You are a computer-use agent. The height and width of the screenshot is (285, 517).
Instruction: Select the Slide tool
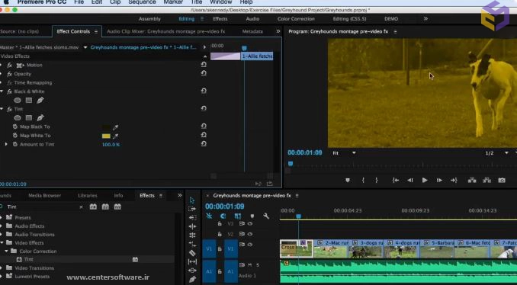(x=192, y=271)
